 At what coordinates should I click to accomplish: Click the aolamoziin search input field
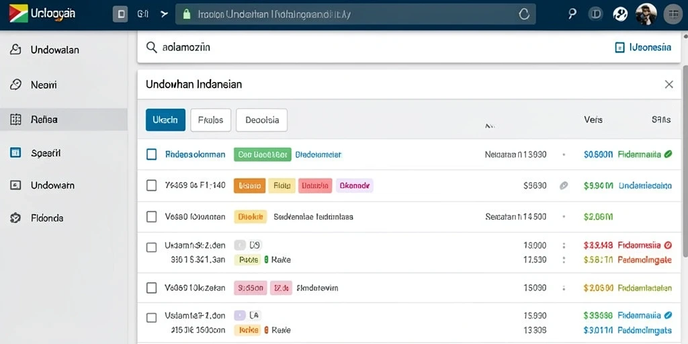[x=373, y=48]
